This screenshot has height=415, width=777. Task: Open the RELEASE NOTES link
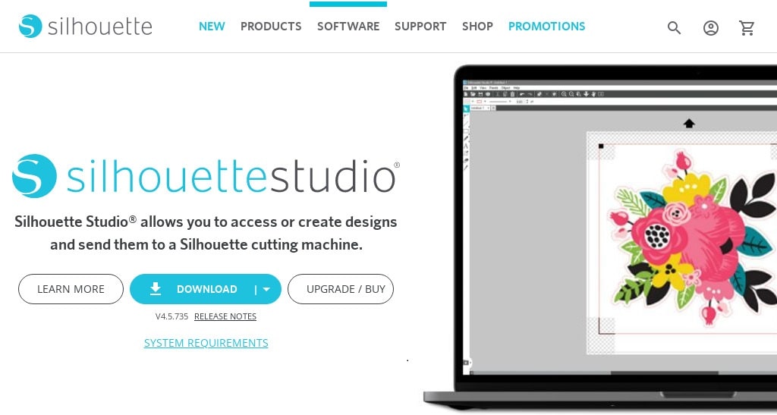[x=225, y=316]
